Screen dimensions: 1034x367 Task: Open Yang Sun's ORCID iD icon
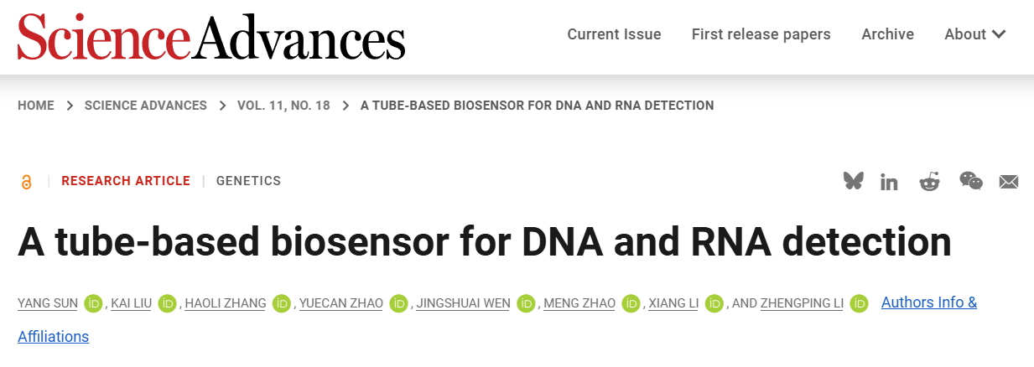(x=93, y=303)
